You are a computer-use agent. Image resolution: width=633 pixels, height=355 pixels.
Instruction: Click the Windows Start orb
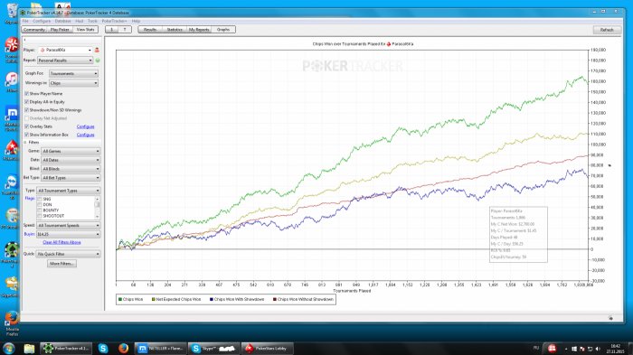8,348
